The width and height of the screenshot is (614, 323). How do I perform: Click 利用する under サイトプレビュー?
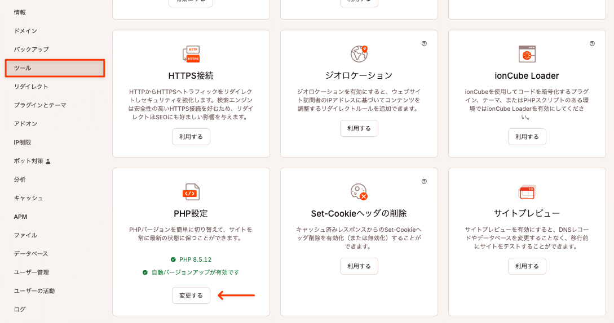click(527, 266)
